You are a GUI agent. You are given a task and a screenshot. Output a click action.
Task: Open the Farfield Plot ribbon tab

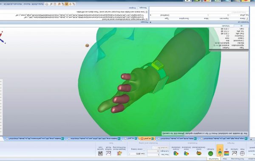[213, 158]
